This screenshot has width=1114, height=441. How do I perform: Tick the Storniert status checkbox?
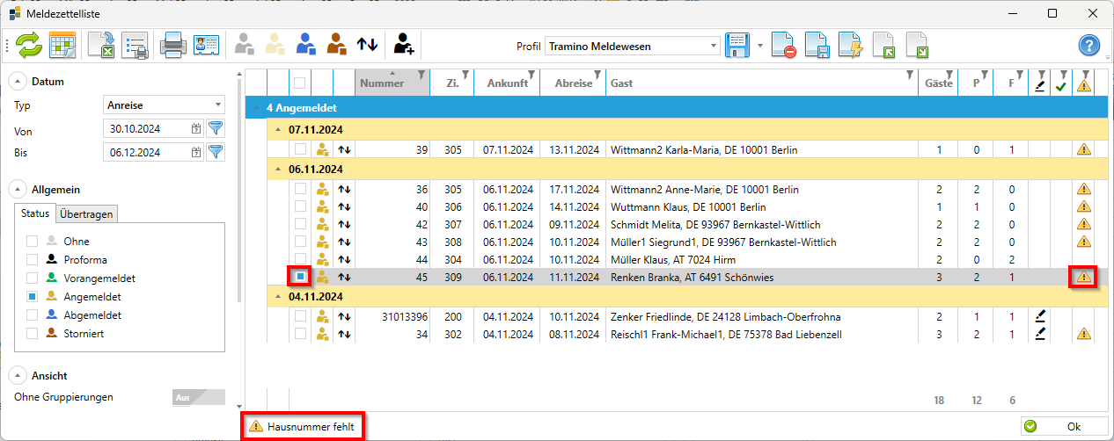pyautogui.click(x=33, y=333)
